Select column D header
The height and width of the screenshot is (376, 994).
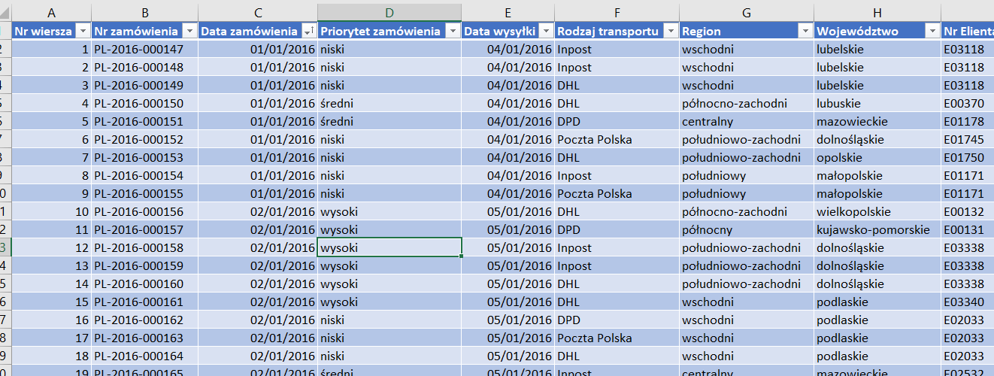[389, 12]
